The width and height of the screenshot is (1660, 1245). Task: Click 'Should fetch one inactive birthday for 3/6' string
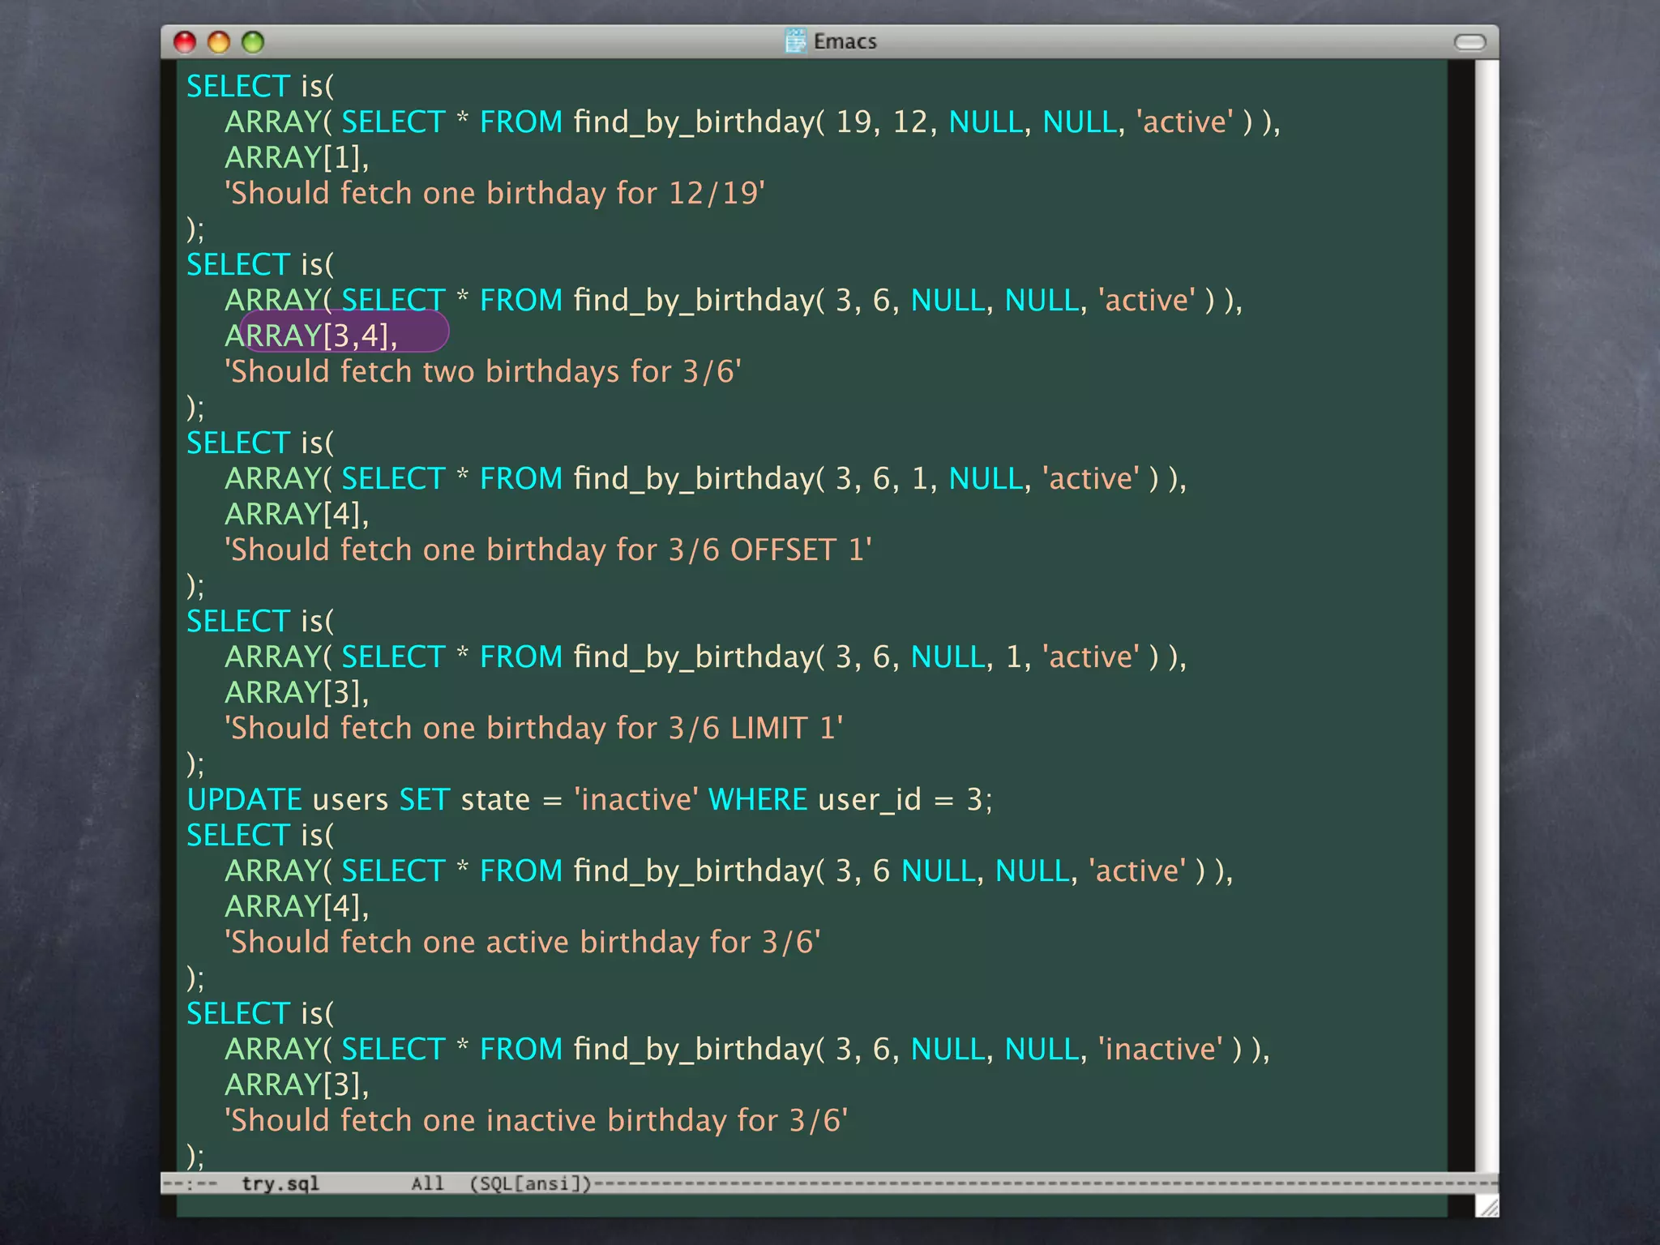pos(536,1120)
